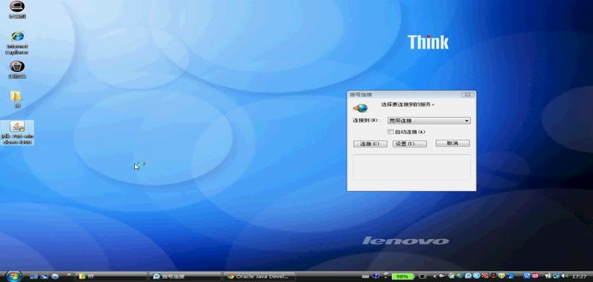593x282 pixels.
Task: Open the 设置(T)... settings button
Action: tap(409, 144)
